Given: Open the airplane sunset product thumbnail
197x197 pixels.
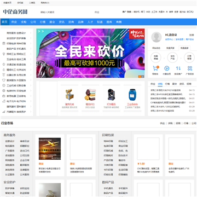Looking at the screenshot, I should 50,149.
